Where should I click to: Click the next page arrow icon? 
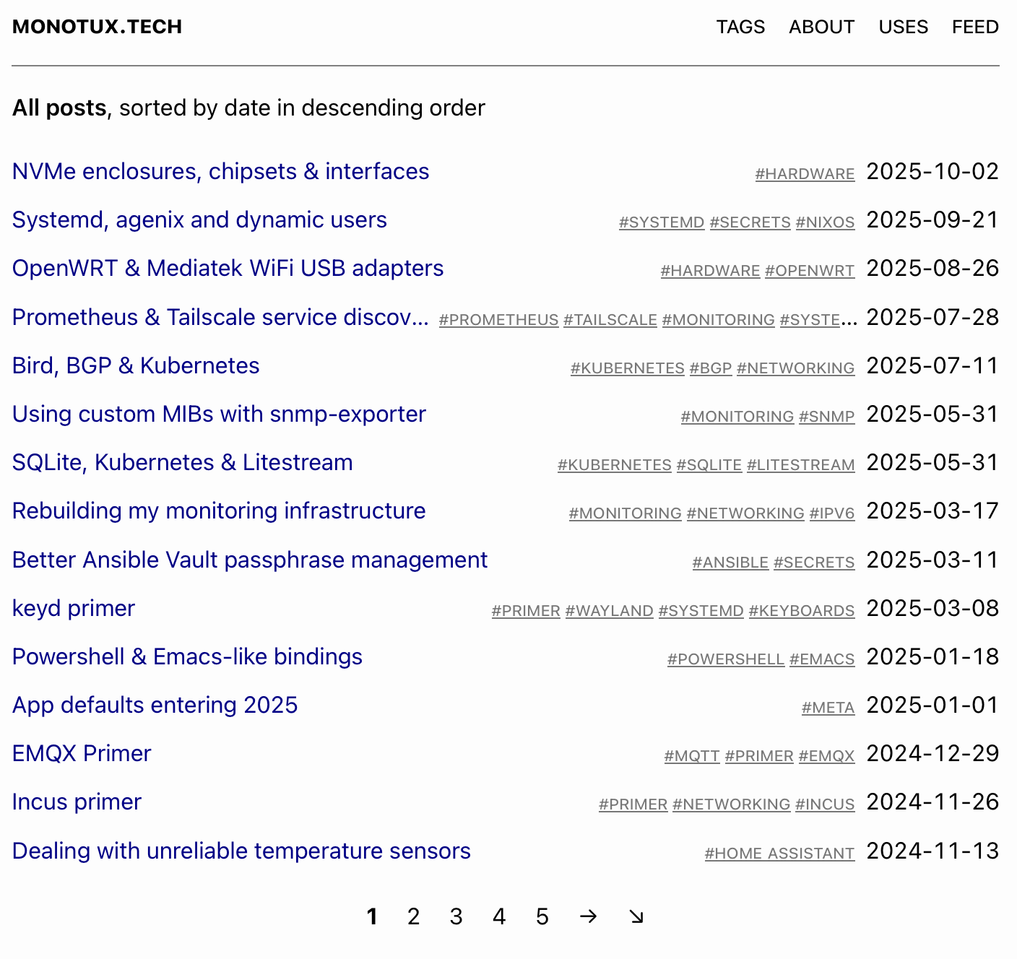(588, 916)
